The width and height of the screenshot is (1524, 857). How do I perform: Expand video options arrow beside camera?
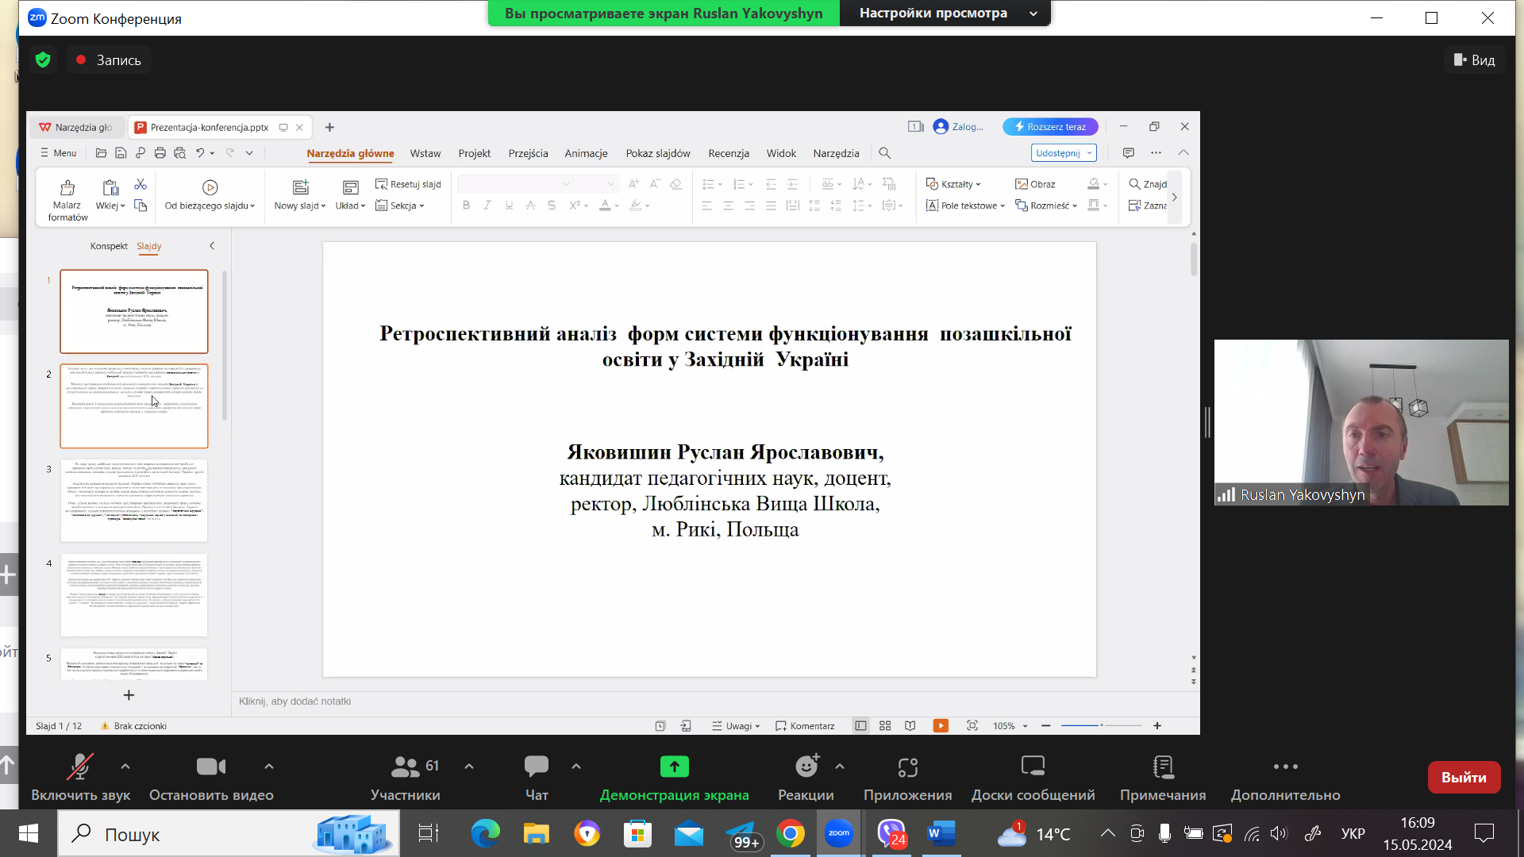[269, 767]
